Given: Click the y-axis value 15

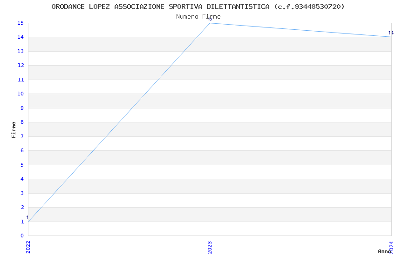Looking at the screenshot, I should pos(20,23).
